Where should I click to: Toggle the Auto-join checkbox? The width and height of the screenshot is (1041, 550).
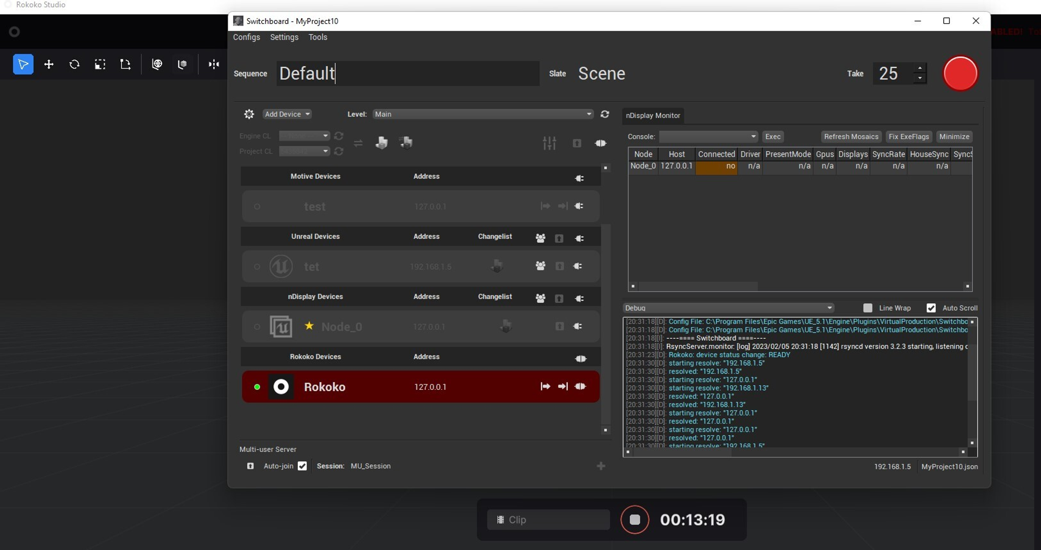point(302,466)
